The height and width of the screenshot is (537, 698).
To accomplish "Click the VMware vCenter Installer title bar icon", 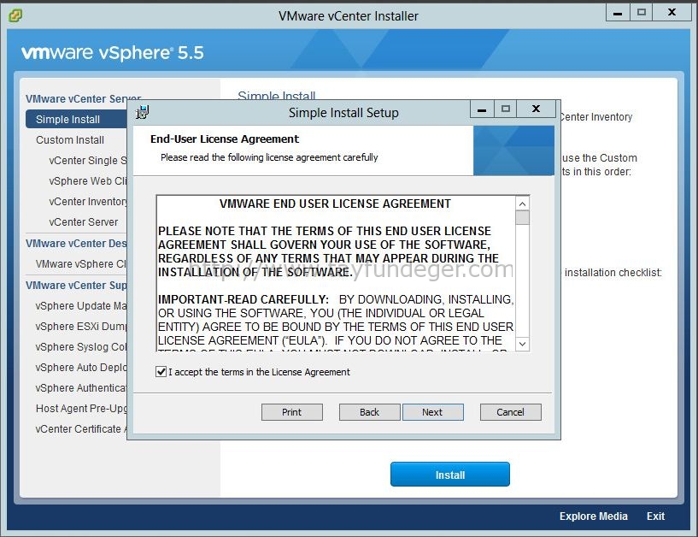I will (15, 16).
